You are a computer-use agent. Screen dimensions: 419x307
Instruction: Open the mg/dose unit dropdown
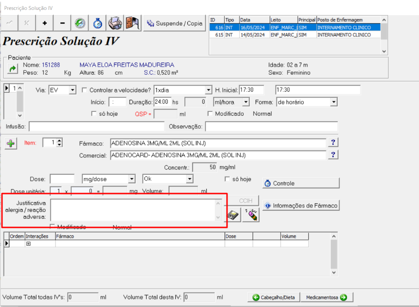132,179
